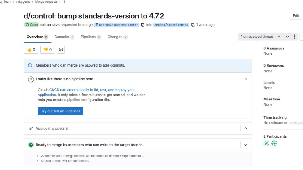This screenshot has width=303, height=170.
Task: Click the !1 breadcrumb item
Action: click(x=63, y=2)
